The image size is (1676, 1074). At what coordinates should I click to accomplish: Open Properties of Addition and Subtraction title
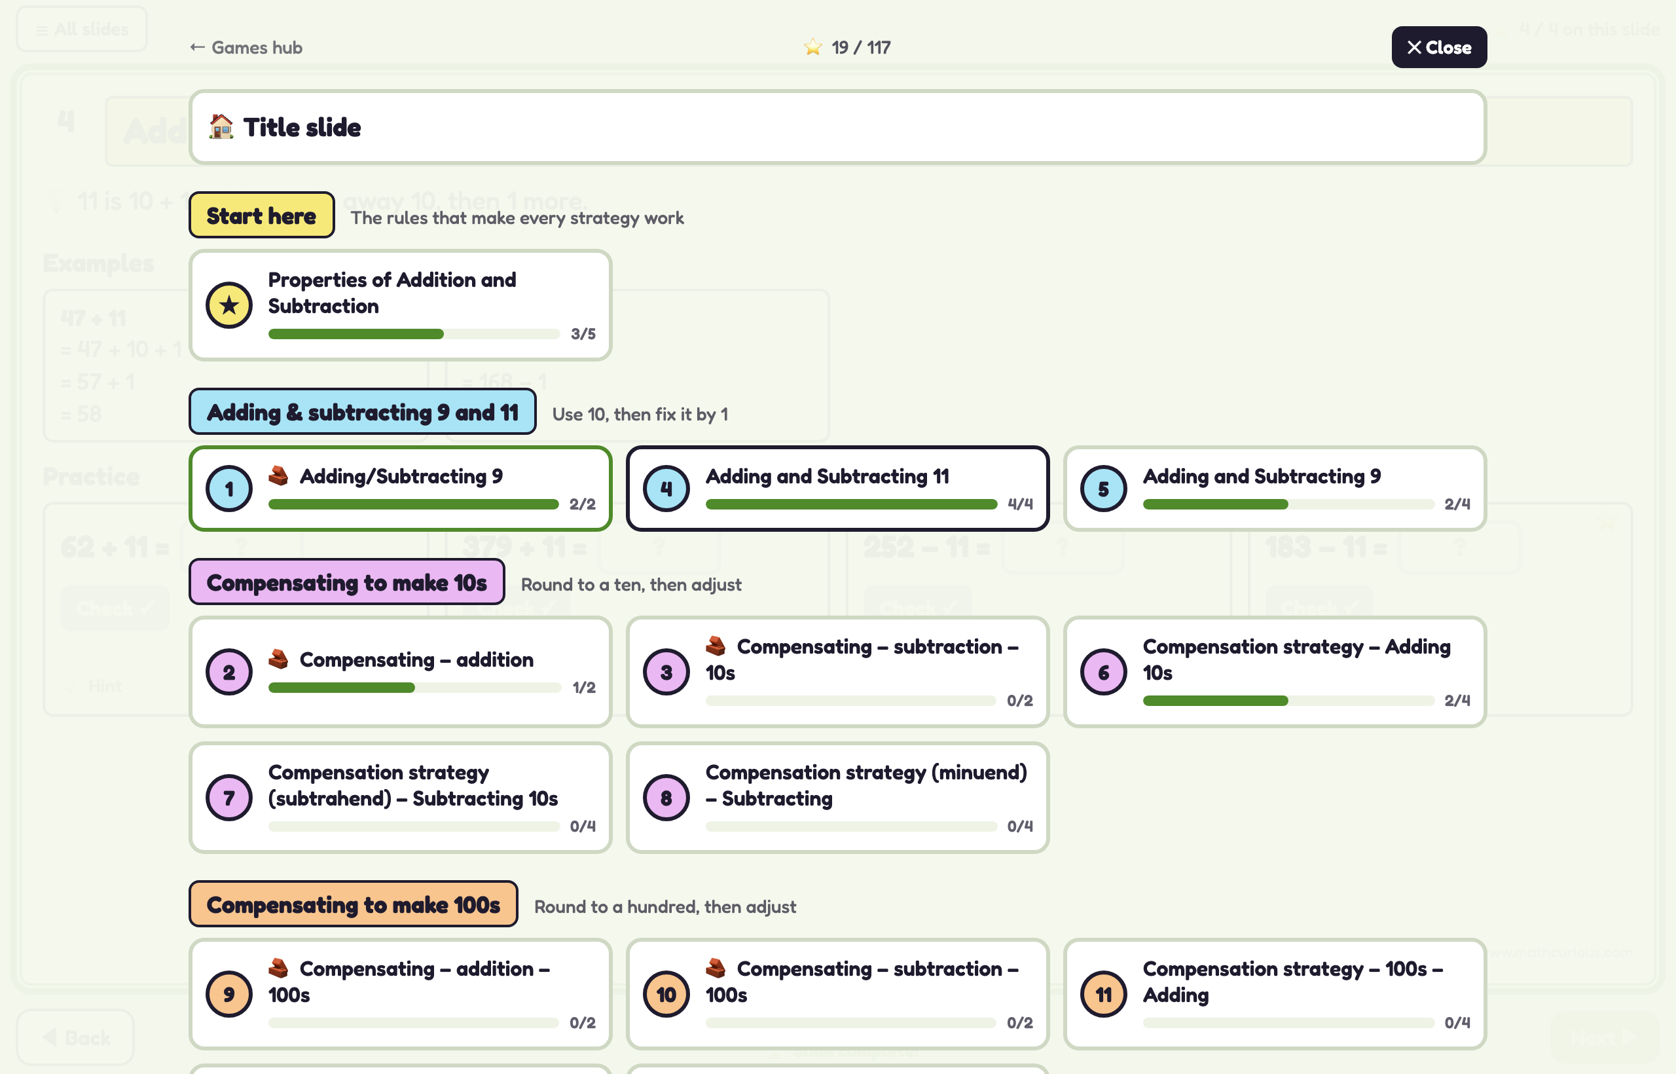[x=392, y=293]
